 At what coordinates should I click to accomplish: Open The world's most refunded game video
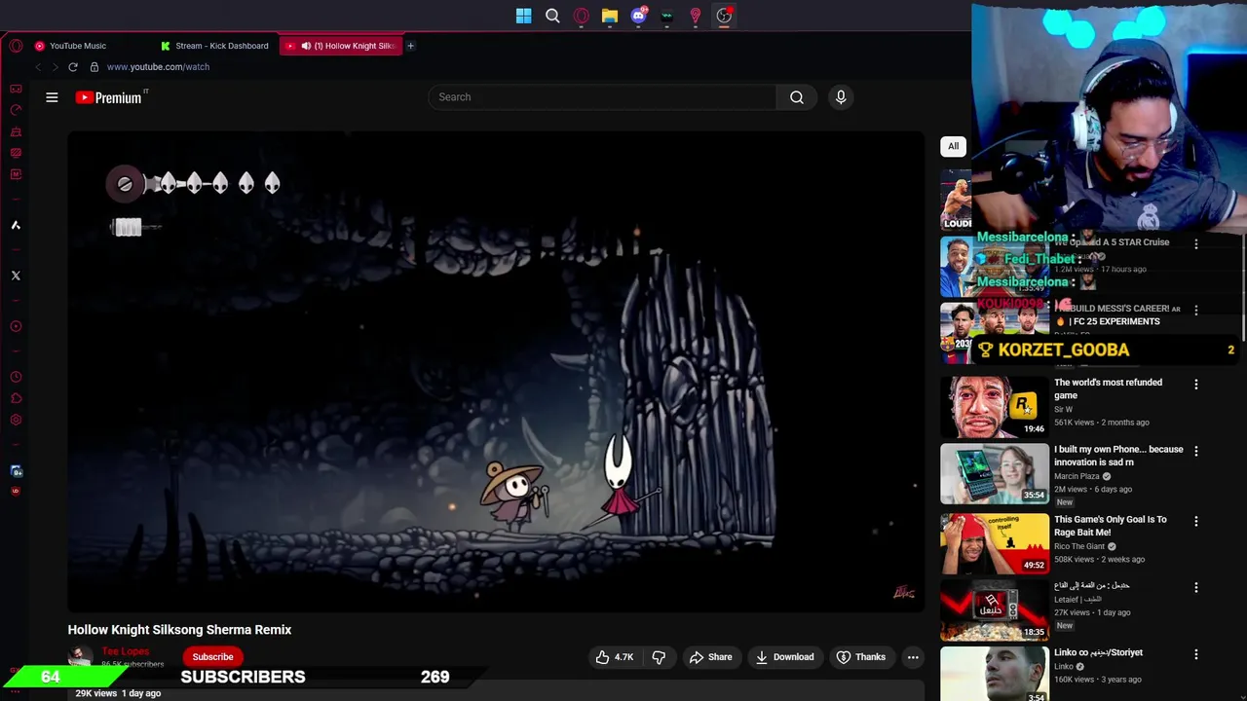click(1108, 388)
